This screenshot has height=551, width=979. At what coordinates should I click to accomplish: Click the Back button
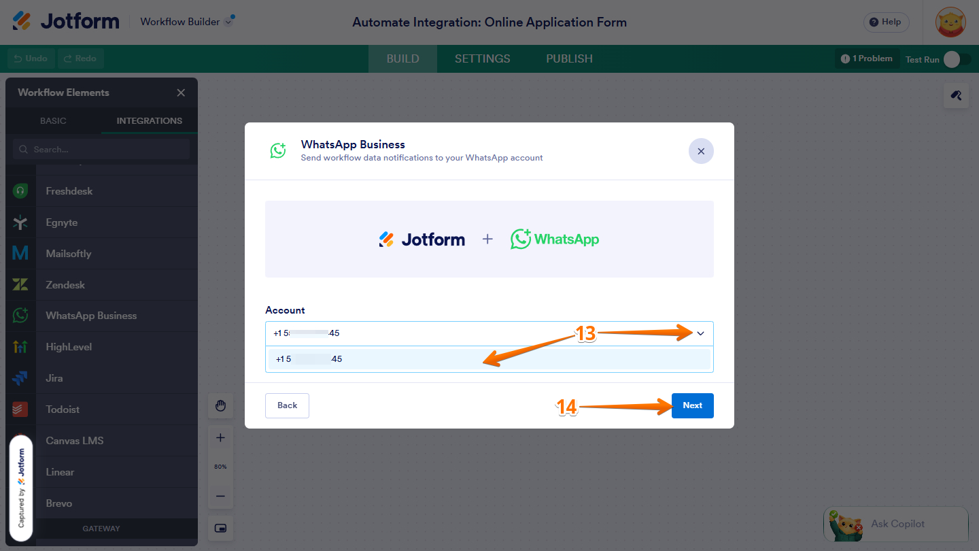click(287, 405)
